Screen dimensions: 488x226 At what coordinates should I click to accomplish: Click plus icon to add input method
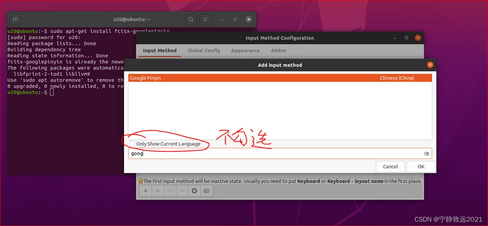tap(146, 191)
